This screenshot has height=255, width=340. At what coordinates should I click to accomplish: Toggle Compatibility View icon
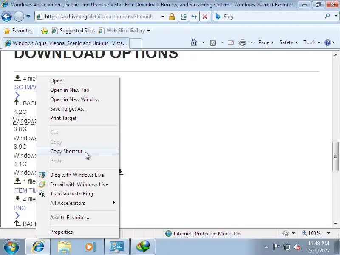coord(184,17)
